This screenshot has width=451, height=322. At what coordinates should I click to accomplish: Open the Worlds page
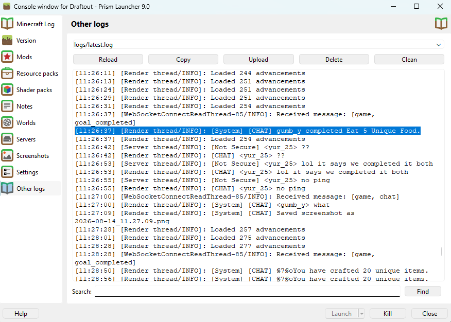[x=31, y=122]
